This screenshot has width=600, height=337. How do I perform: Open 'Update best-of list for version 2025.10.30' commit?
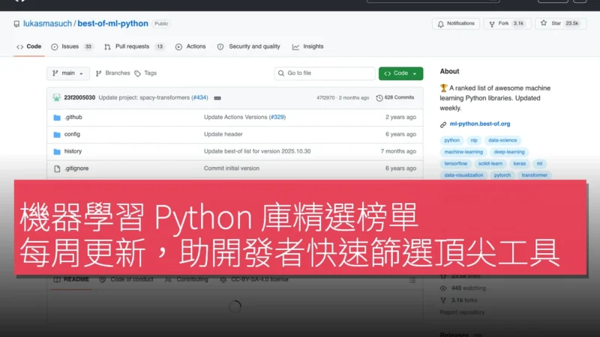[x=257, y=151]
